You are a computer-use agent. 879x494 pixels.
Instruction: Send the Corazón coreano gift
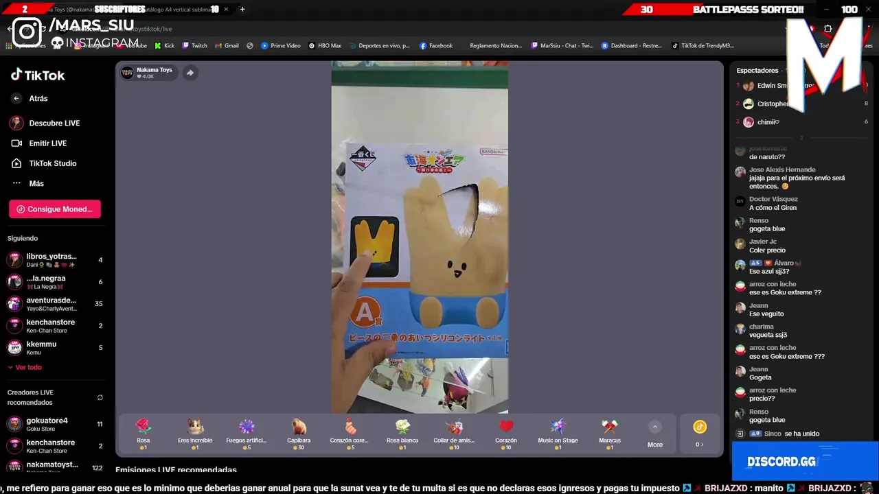point(350,434)
